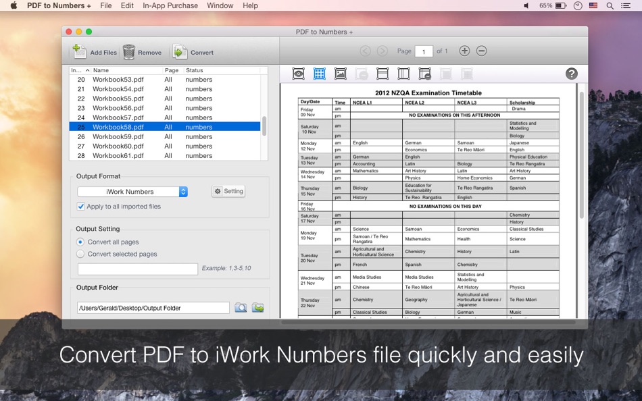642x401 pixels.
Task: Select Convert all pages option
Action: pos(80,242)
